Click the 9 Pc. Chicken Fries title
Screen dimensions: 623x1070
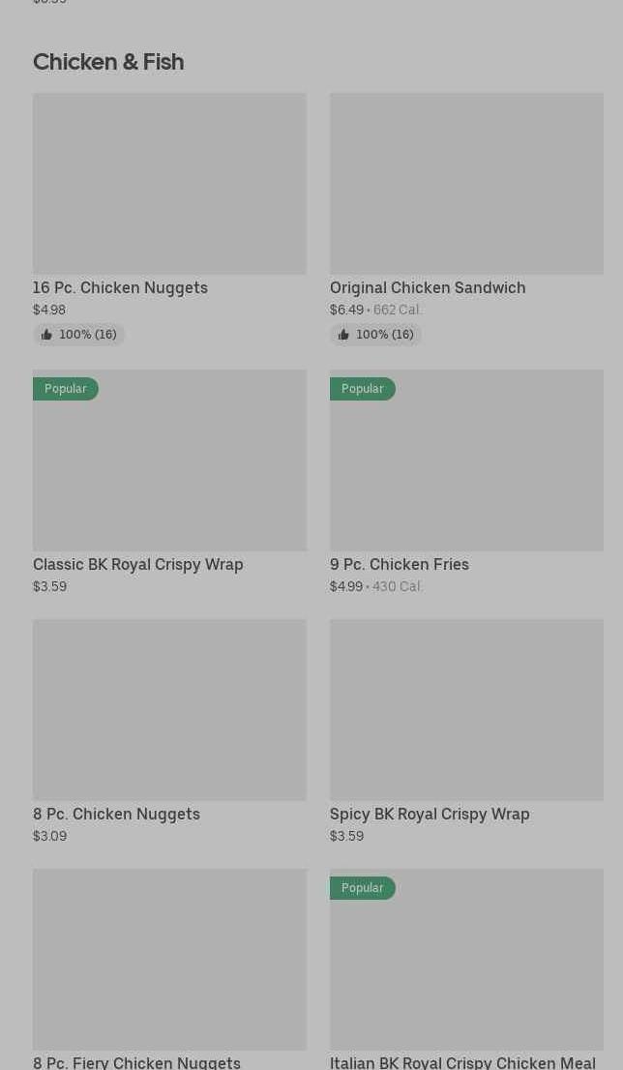400,564
